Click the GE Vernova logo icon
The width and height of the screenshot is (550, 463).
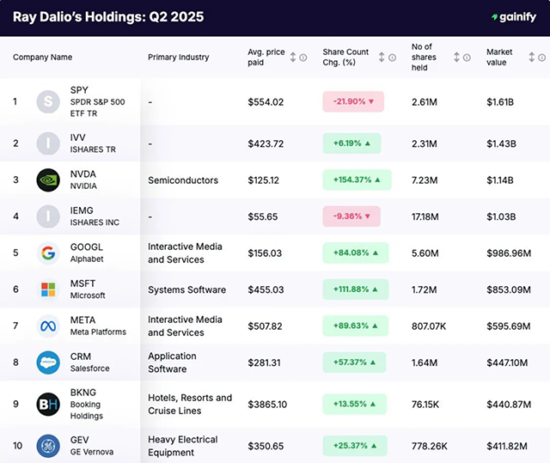(48, 446)
